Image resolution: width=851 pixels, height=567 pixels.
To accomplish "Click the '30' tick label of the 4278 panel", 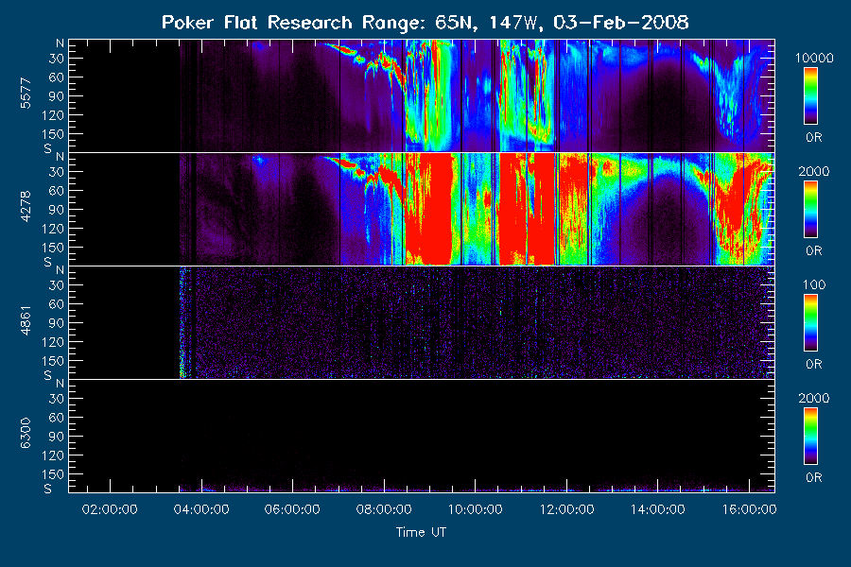I will [57, 172].
